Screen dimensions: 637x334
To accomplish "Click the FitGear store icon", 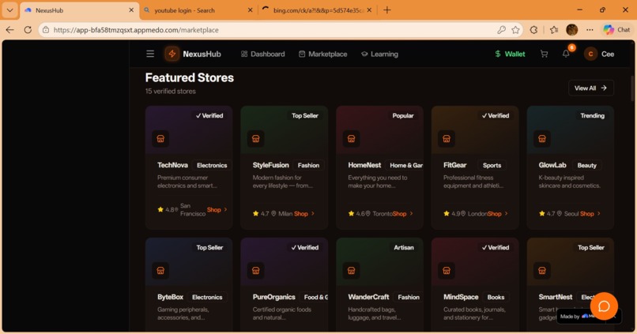I will click(446, 139).
